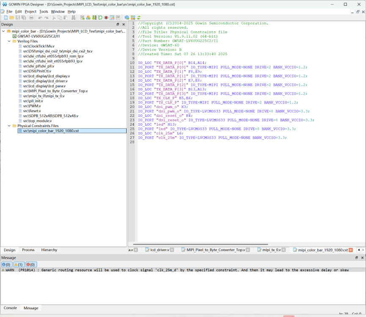Run Synthesis using the blue cube icon
This screenshot has width=366, height=317.
(x=127, y=18)
